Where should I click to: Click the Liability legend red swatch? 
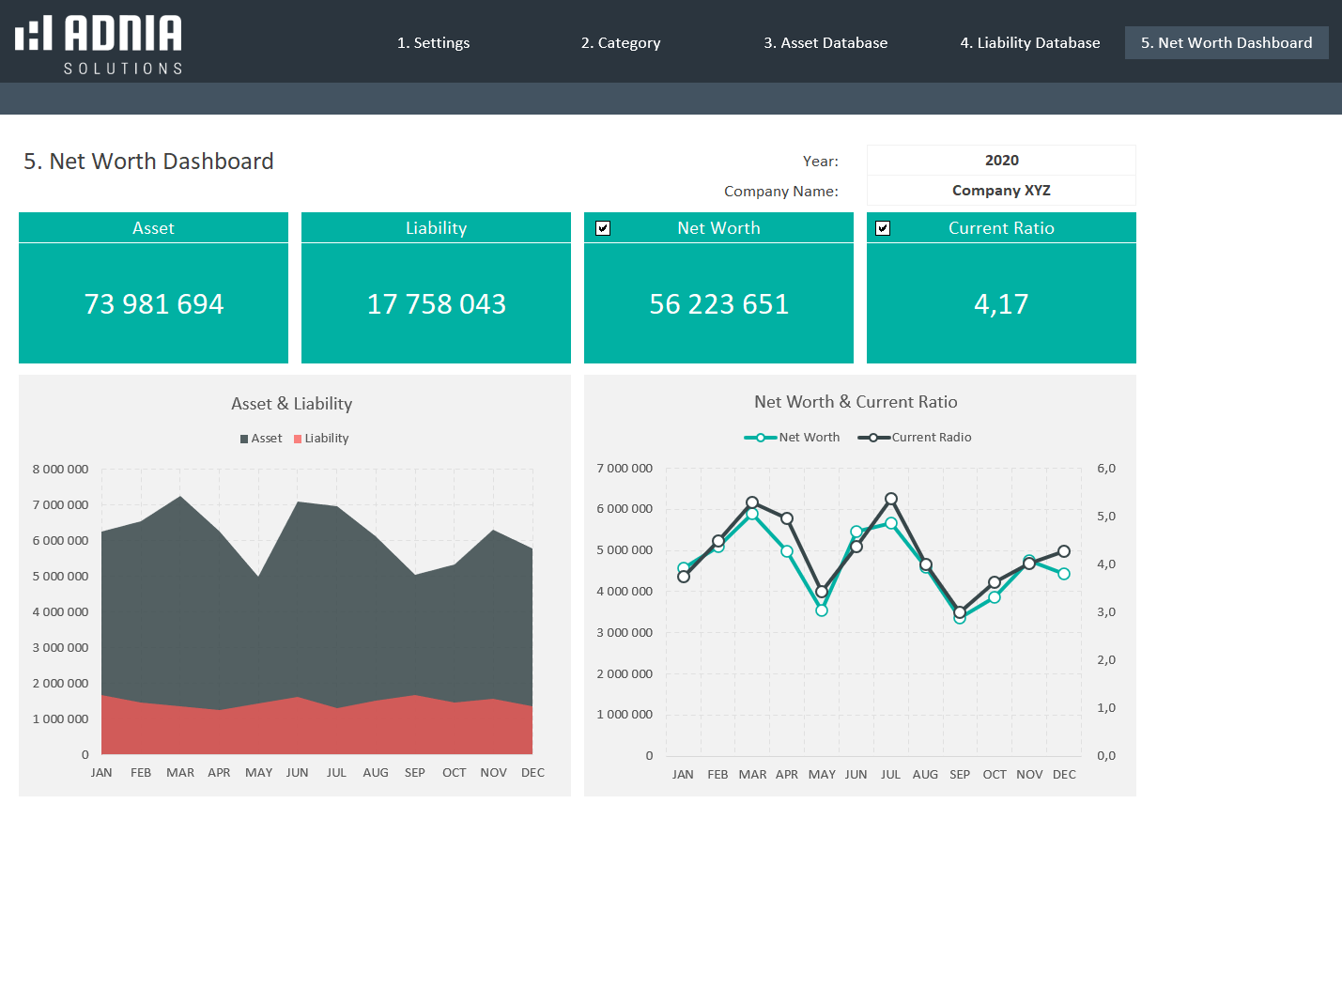tap(298, 439)
